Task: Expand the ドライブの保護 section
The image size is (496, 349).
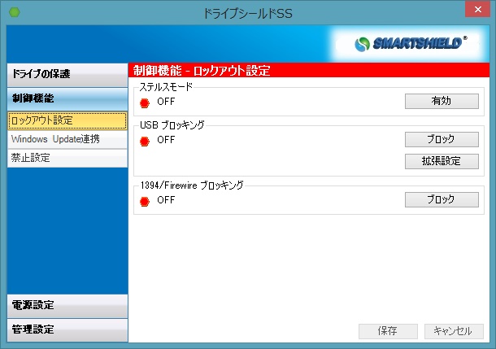Action: click(x=67, y=74)
